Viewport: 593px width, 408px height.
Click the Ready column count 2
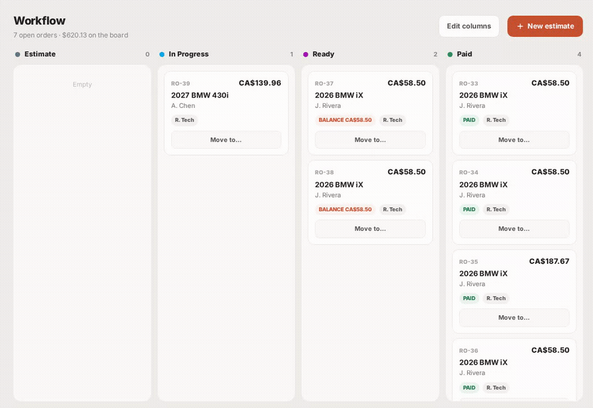[436, 55]
